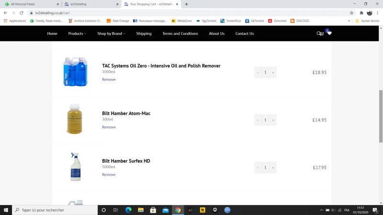The height and width of the screenshot is (215, 383).
Task: Open the wishlist heart icon
Action: pos(329,33)
